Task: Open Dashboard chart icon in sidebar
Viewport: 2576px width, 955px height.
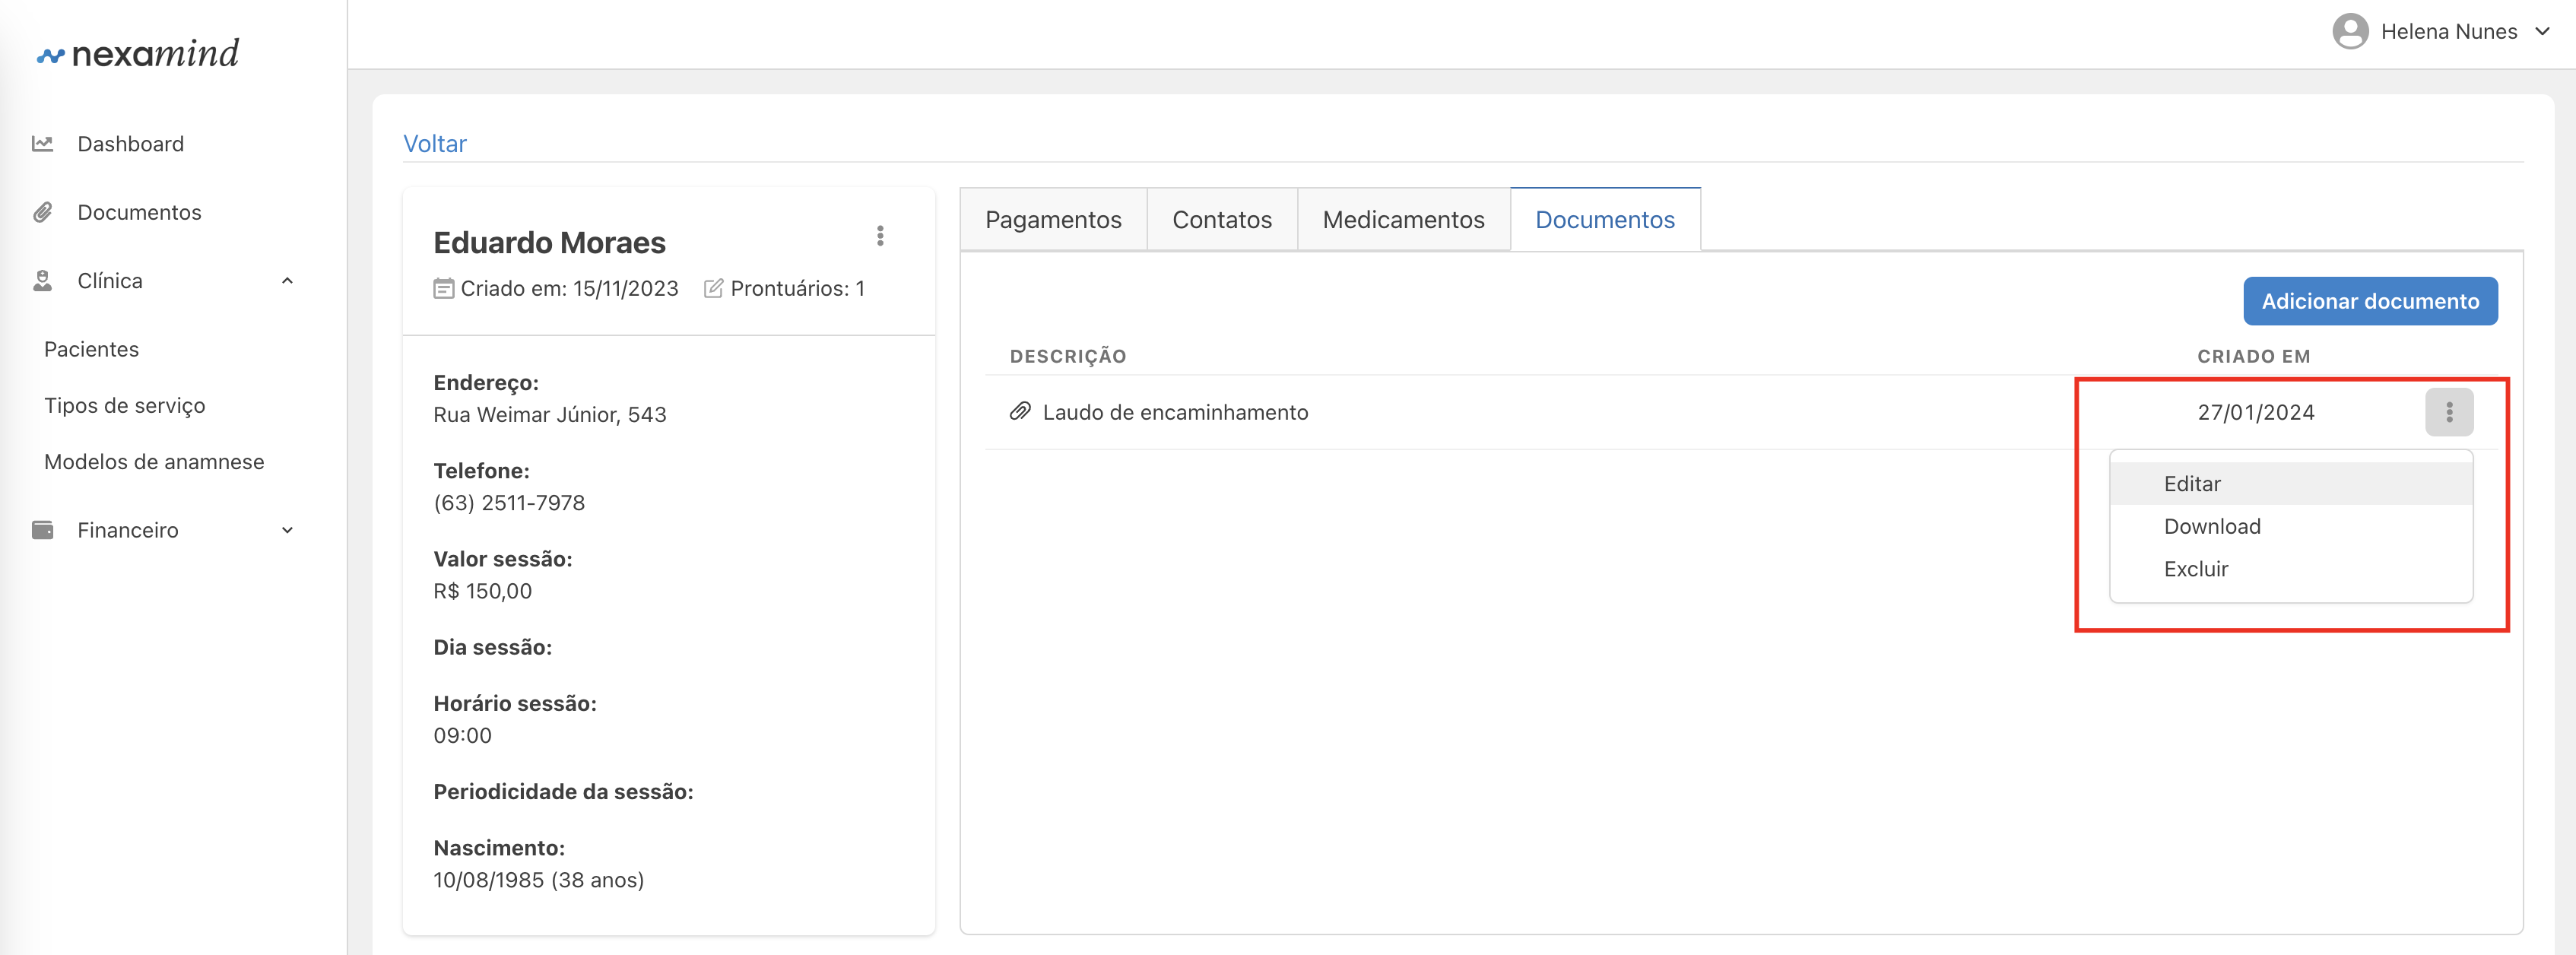Action: (42, 144)
